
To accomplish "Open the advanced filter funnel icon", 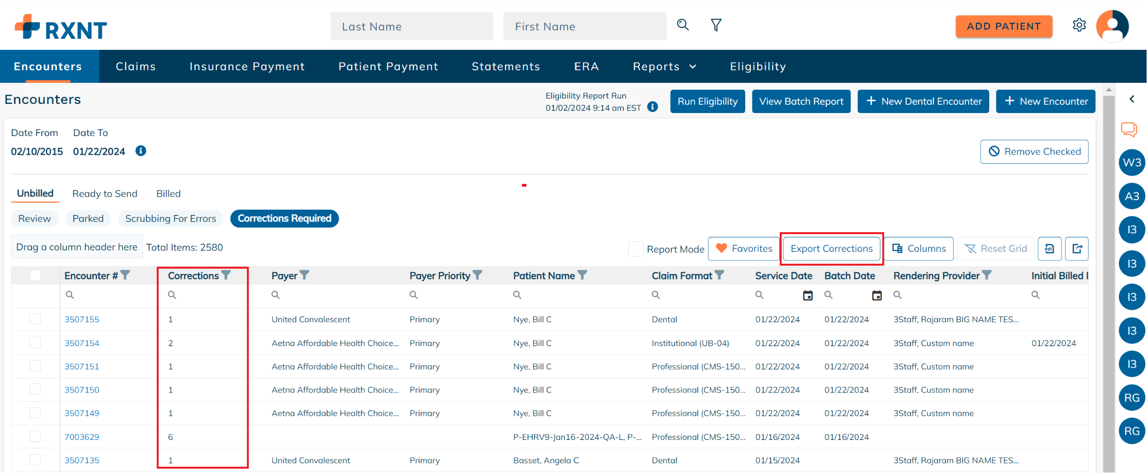I will 716,25.
